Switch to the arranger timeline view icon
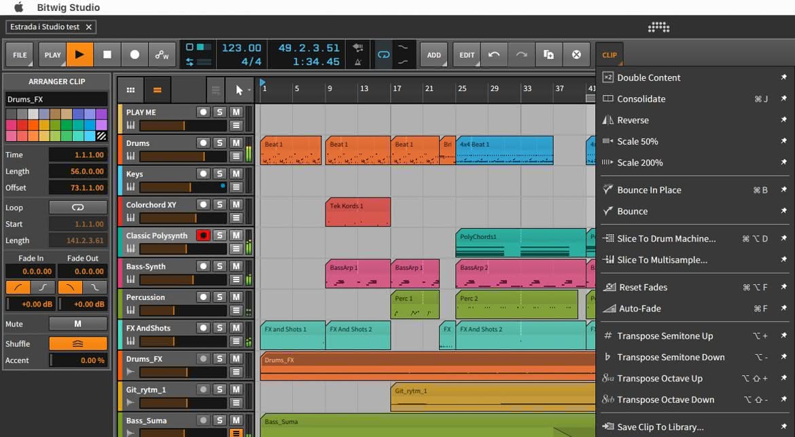This screenshot has height=437, width=795. pos(157,90)
